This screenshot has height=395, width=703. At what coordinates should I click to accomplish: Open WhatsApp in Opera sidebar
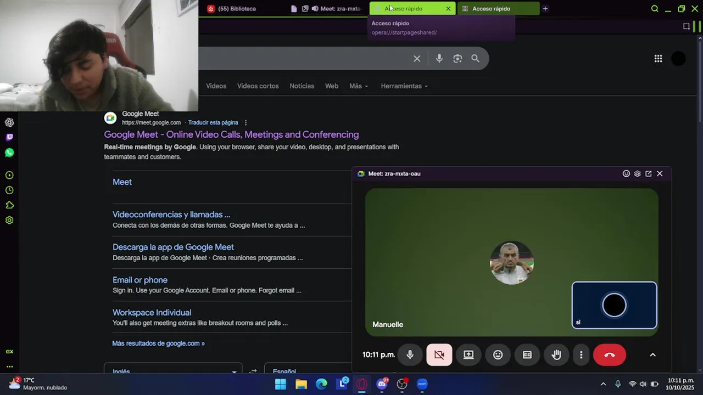pos(9,153)
